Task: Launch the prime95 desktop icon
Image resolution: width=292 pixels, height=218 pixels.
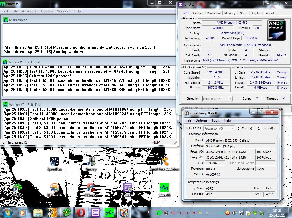Action: (x=164, y=190)
